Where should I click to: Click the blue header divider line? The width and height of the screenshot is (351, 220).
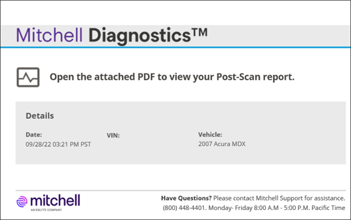[175, 47]
